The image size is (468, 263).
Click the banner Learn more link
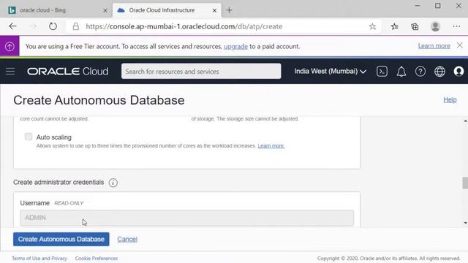434,45
